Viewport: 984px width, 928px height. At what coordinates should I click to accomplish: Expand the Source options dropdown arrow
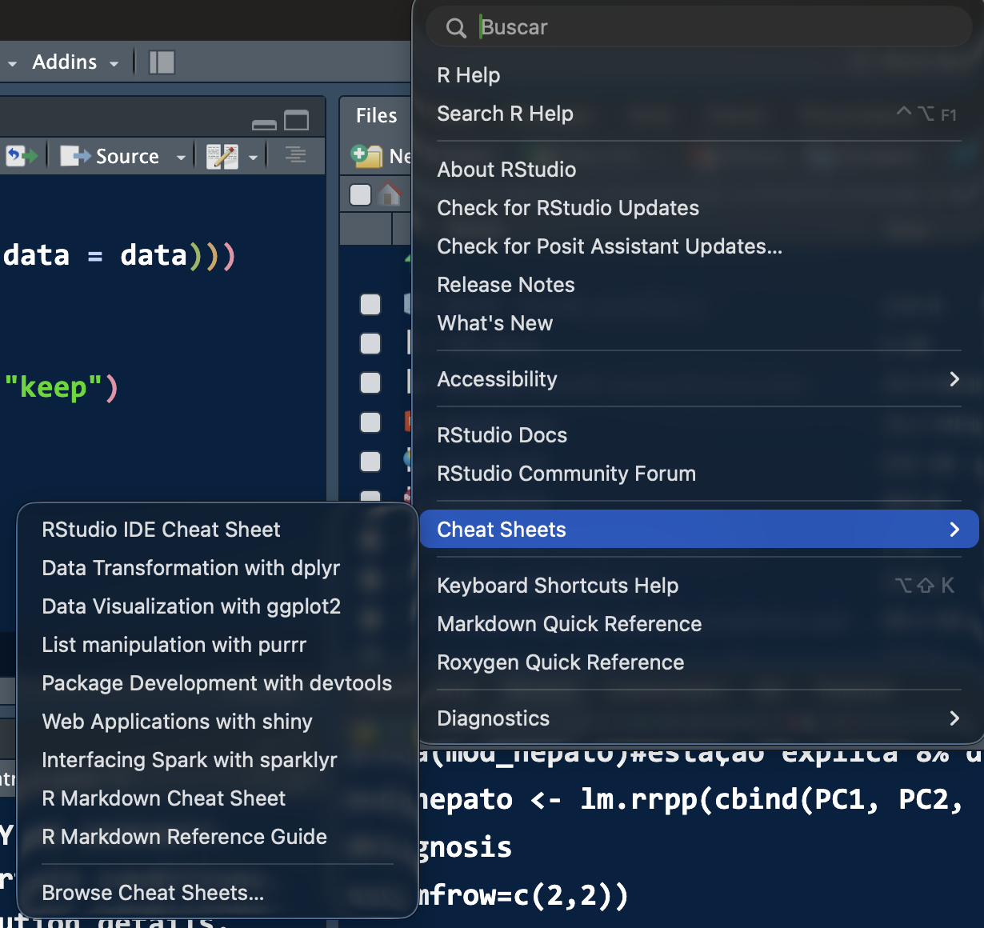tap(181, 157)
